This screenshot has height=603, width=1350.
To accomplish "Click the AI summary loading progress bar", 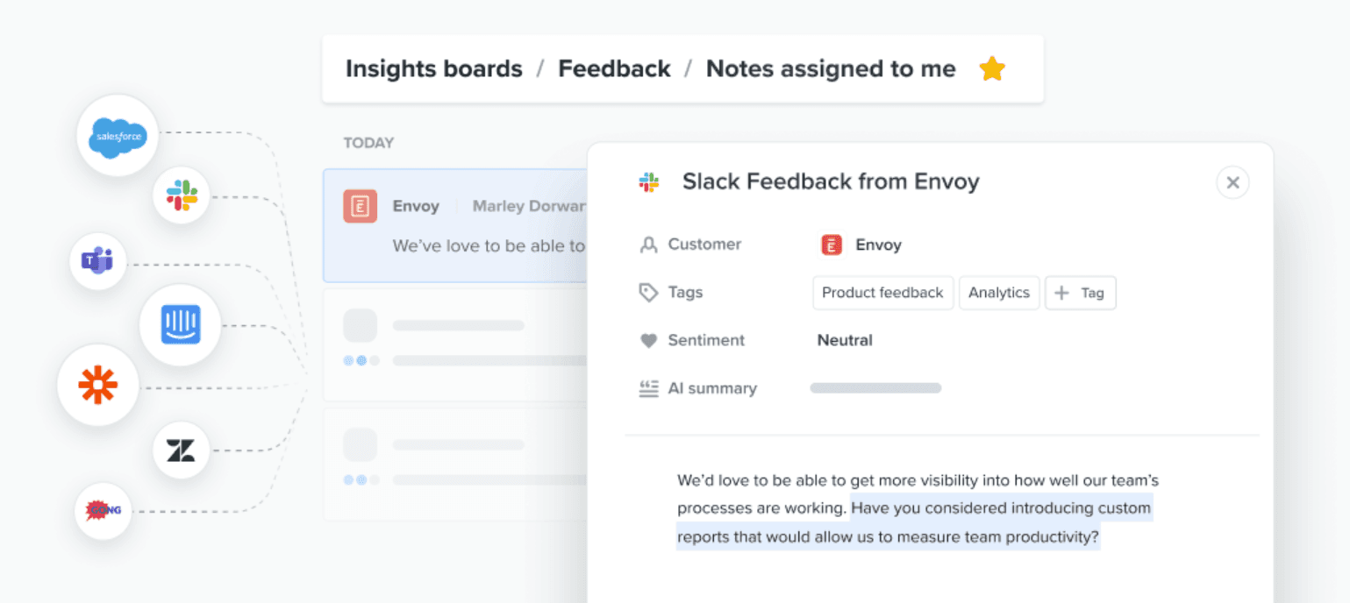I will 875,387.
